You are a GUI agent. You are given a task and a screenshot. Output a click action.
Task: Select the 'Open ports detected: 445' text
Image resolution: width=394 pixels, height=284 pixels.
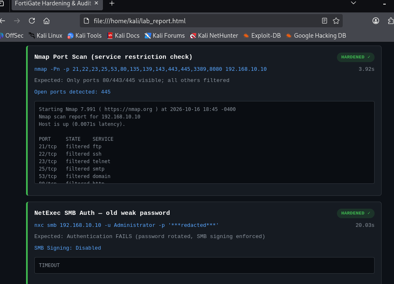(72, 92)
